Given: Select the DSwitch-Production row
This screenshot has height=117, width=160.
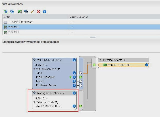Looking at the screenshot, I should (81, 22).
